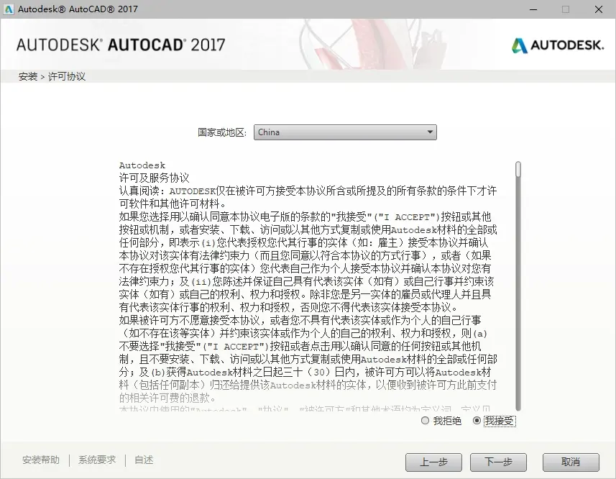Click the Autodesk logo at top right
Viewport: 616px width, 479px height.
coord(558,45)
